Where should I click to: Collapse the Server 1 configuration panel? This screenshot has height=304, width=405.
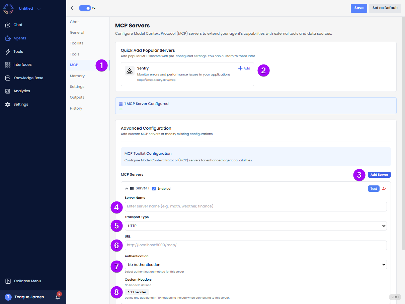pyautogui.click(x=126, y=188)
